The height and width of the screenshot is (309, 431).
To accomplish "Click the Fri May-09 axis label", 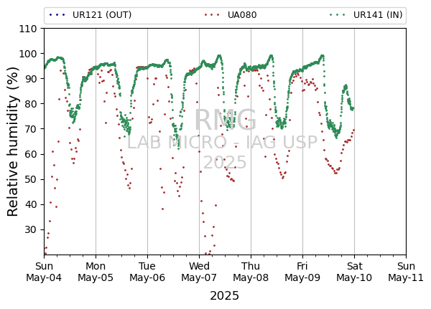I will tap(302, 272).
